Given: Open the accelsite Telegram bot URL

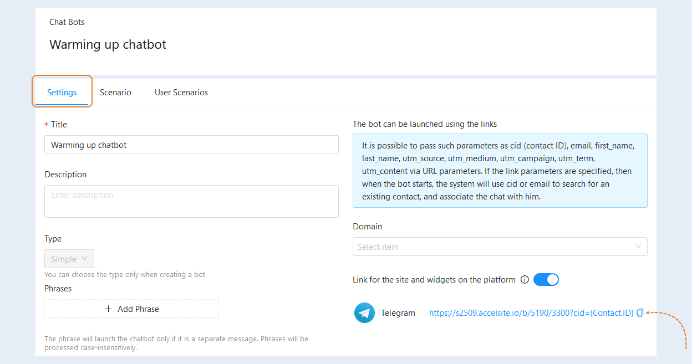Looking at the screenshot, I should click(x=531, y=313).
